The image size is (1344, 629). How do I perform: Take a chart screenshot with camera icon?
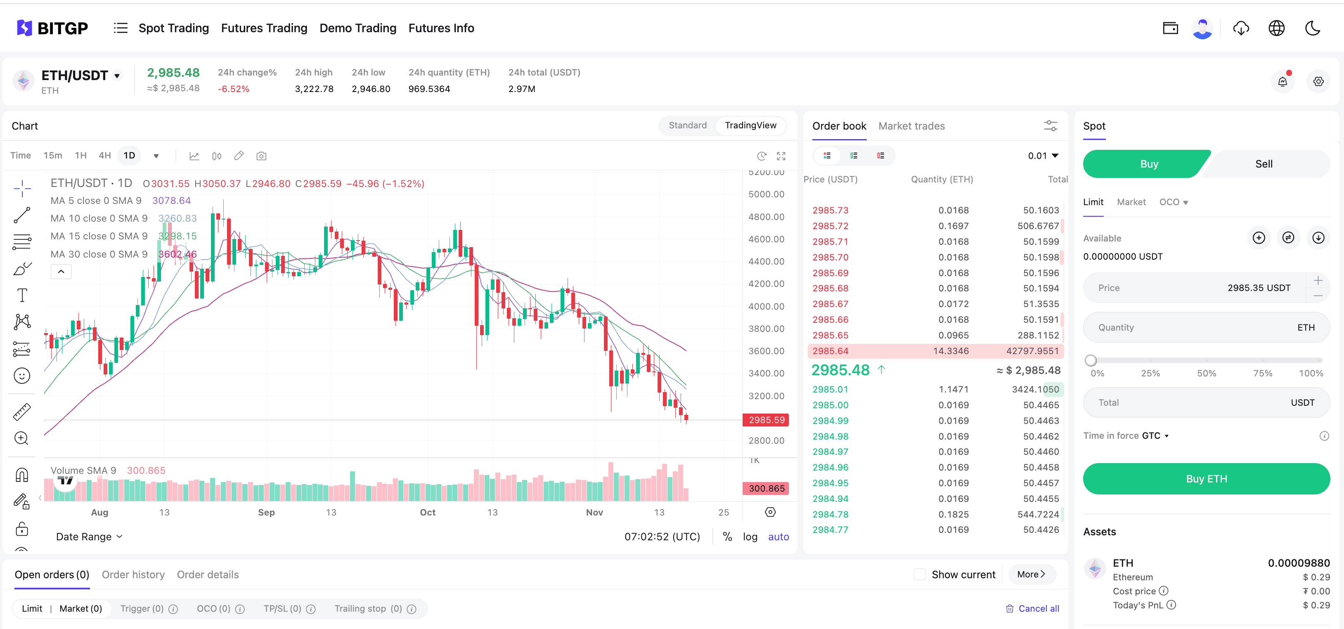point(261,156)
